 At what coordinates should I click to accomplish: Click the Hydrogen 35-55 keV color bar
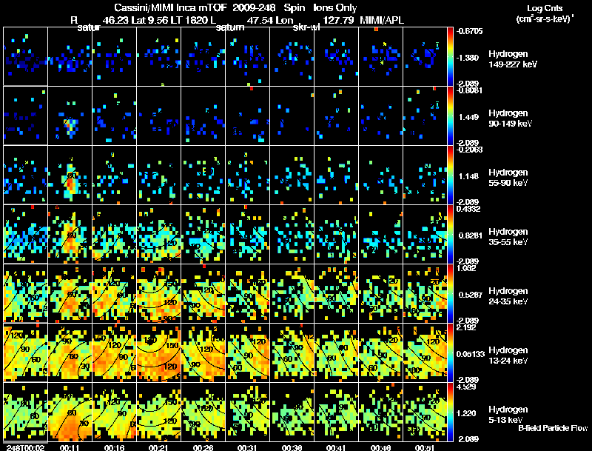pos(450,234)
